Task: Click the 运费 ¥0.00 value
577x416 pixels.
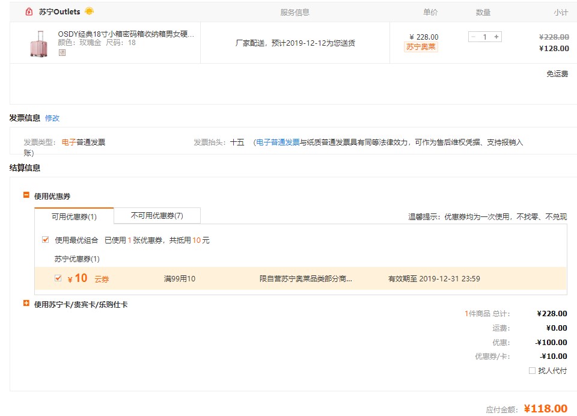Action: coord(557,328)
